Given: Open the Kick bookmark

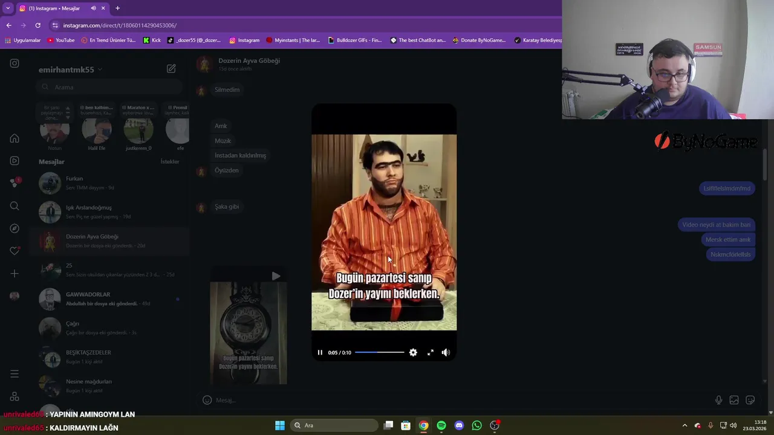Looking at the screenshot, I should (152, 40).
